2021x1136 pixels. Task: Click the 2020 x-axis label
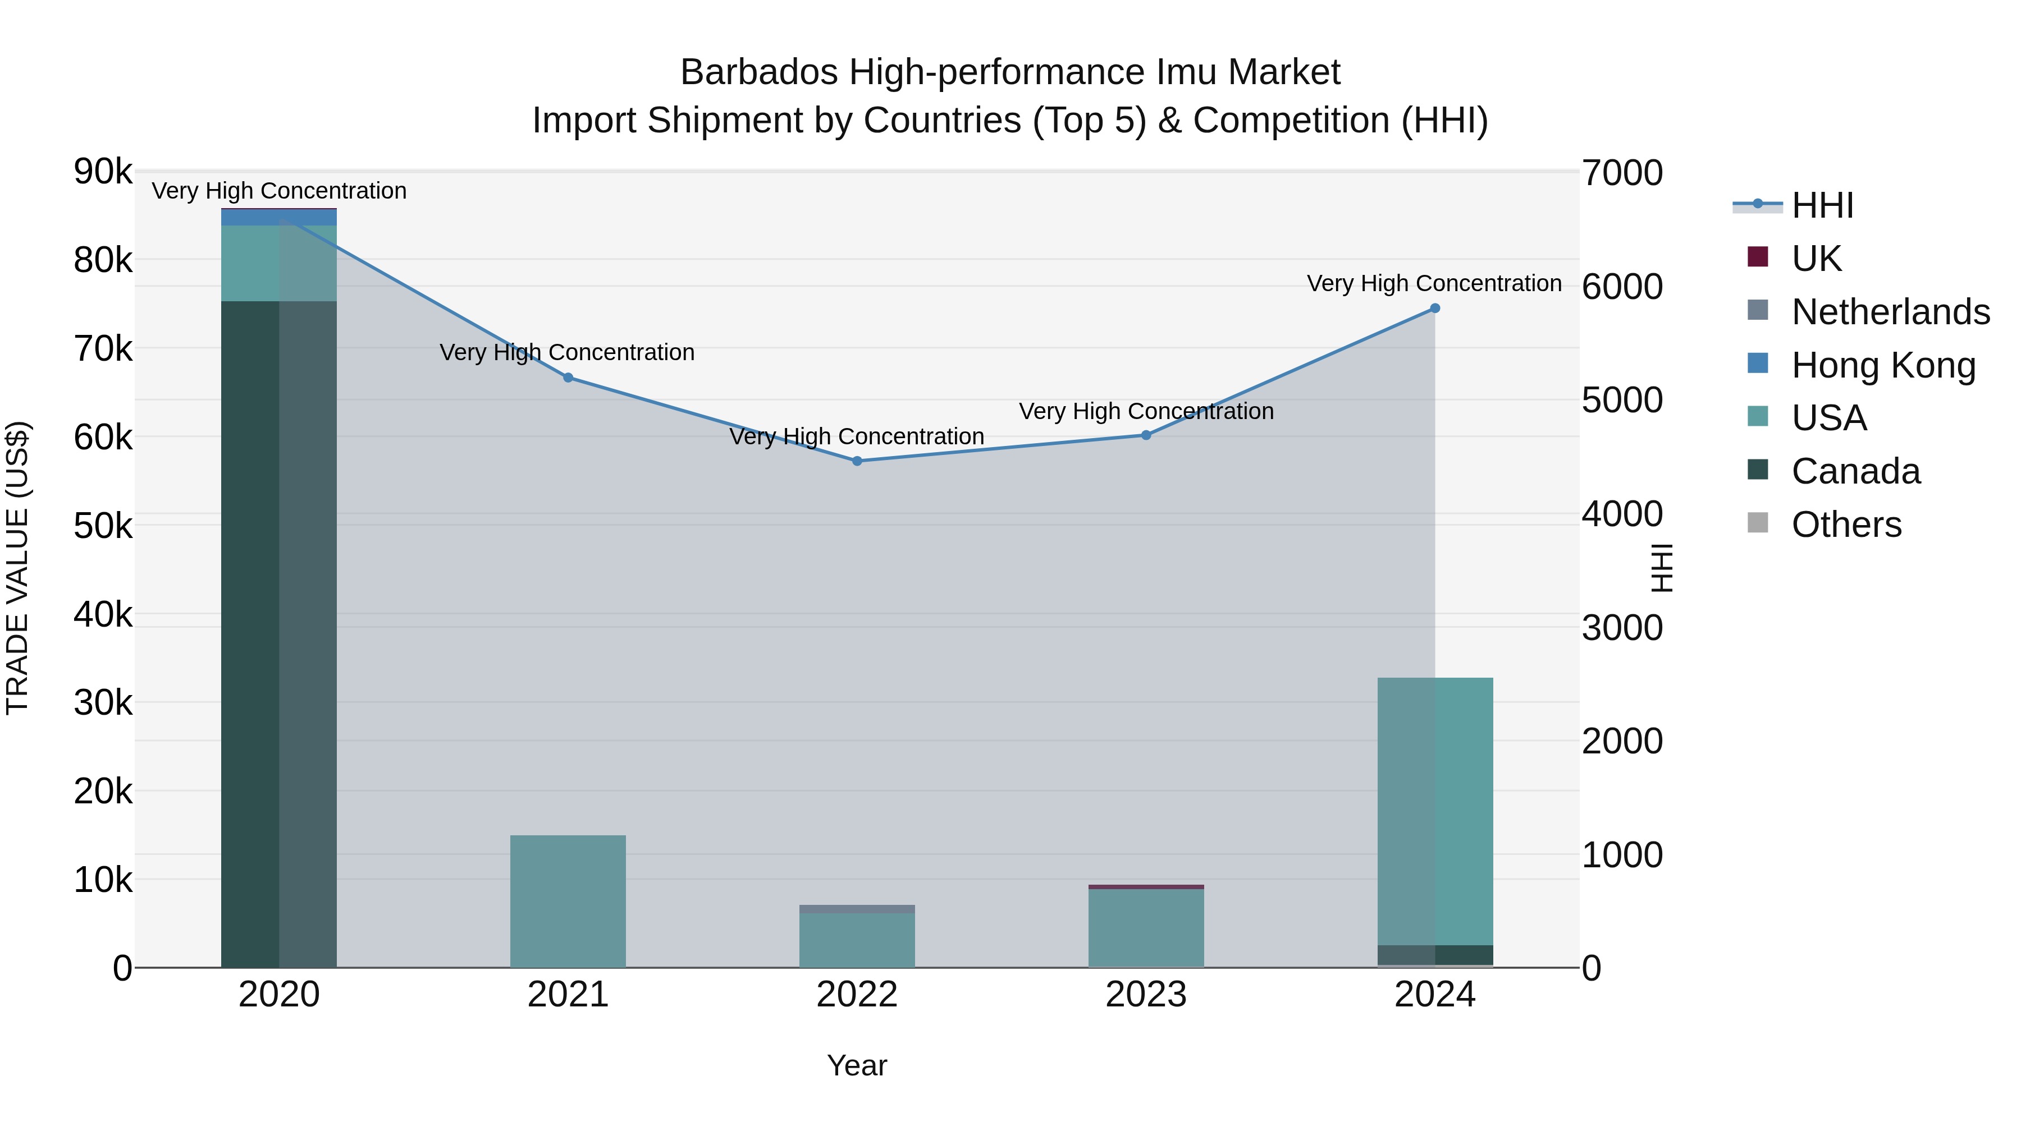coord(280,995)
